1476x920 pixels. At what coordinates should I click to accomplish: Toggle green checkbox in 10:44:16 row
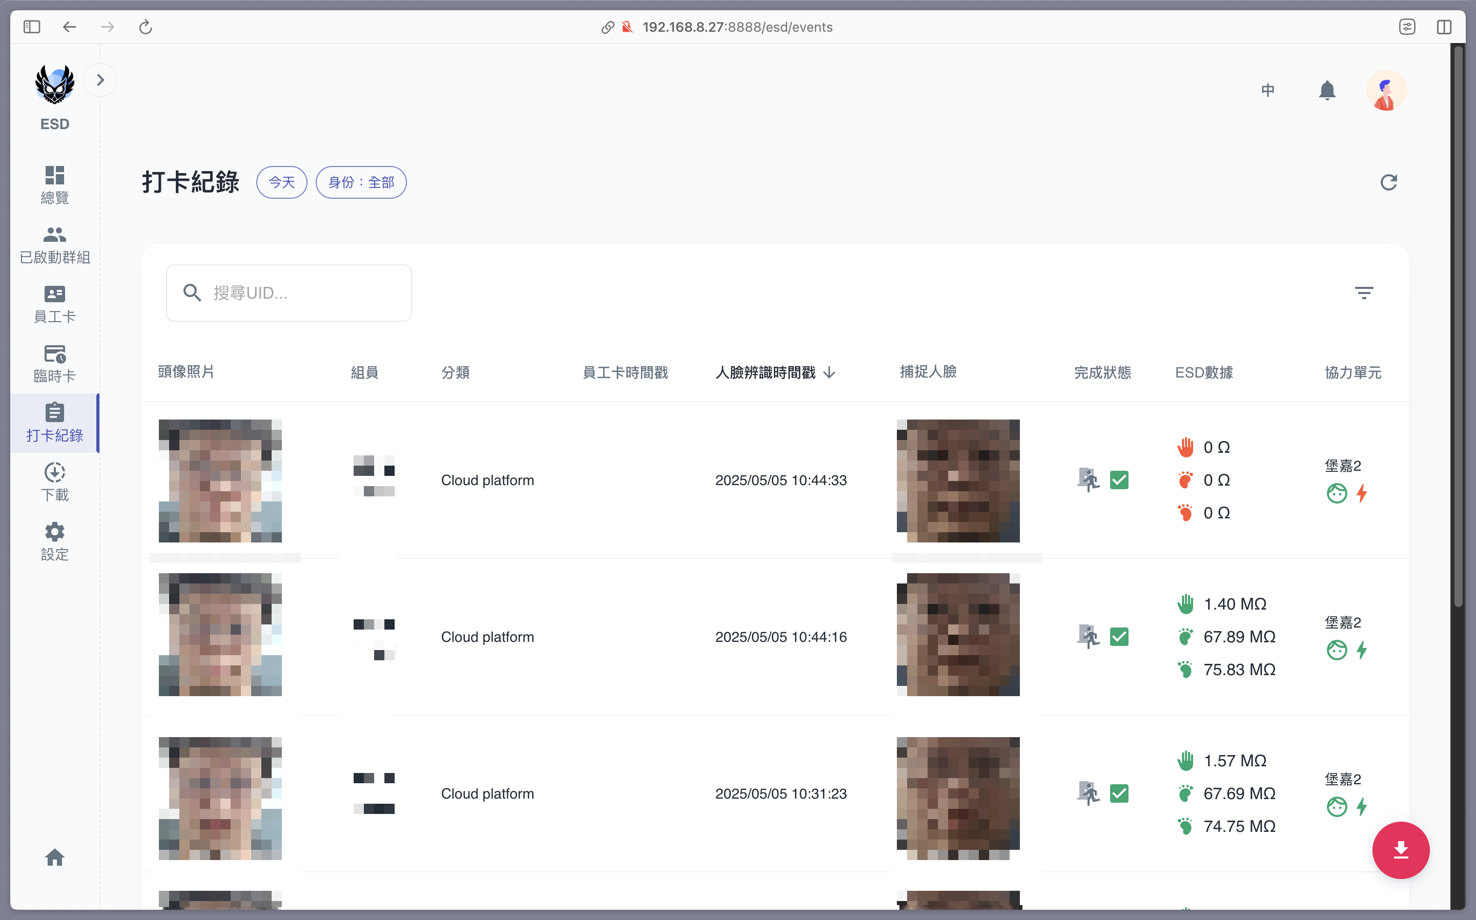pyautogui.click(x=1119, y=637)
